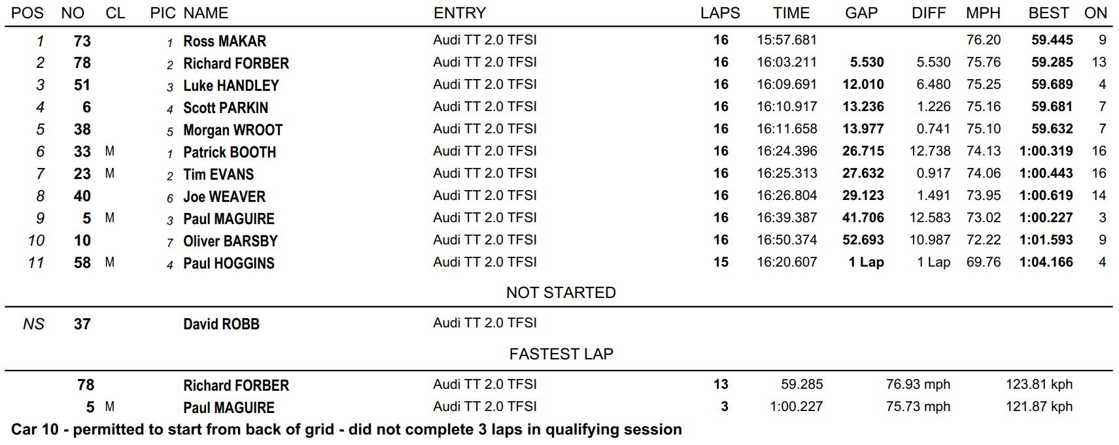Click the POS column header
This screenshot has width=1119, height=445.
(27, 13)
